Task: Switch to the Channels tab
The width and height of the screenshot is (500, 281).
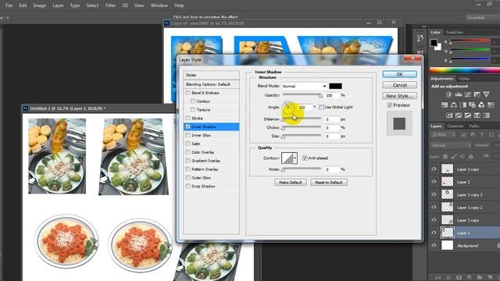Action: [x=455, y=126]
